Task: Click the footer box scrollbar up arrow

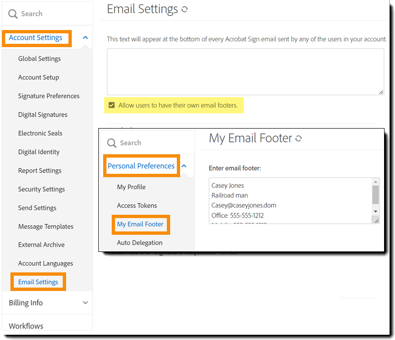Action: [376, 182]
